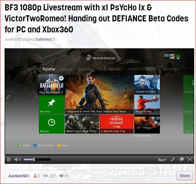Click the search magnifier on the left edge

point(9,98)
